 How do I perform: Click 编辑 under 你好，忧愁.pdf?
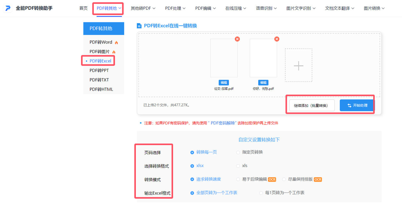point(263,83)
